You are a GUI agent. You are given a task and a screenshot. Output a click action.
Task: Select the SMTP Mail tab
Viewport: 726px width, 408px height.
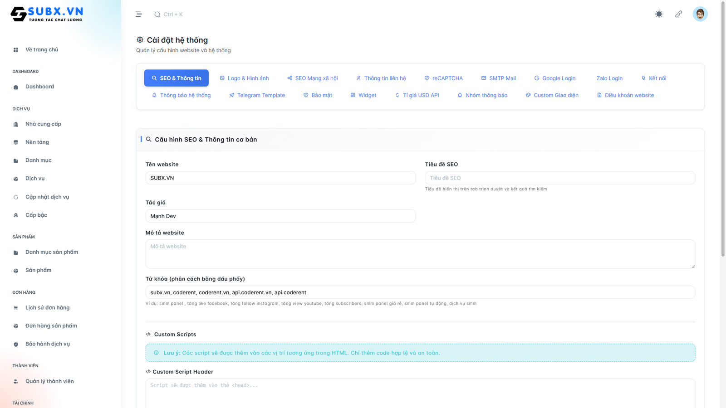click(x=498, y=78)
